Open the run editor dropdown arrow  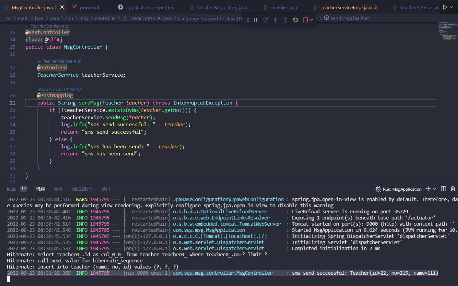452,7
